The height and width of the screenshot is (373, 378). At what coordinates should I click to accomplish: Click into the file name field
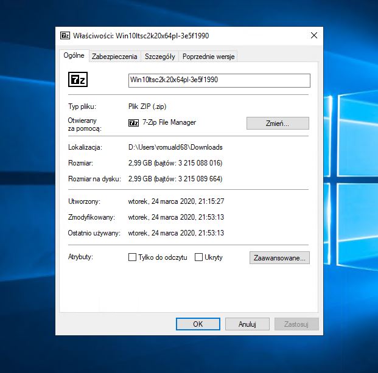pyautogui.click(x=219, y=80)
